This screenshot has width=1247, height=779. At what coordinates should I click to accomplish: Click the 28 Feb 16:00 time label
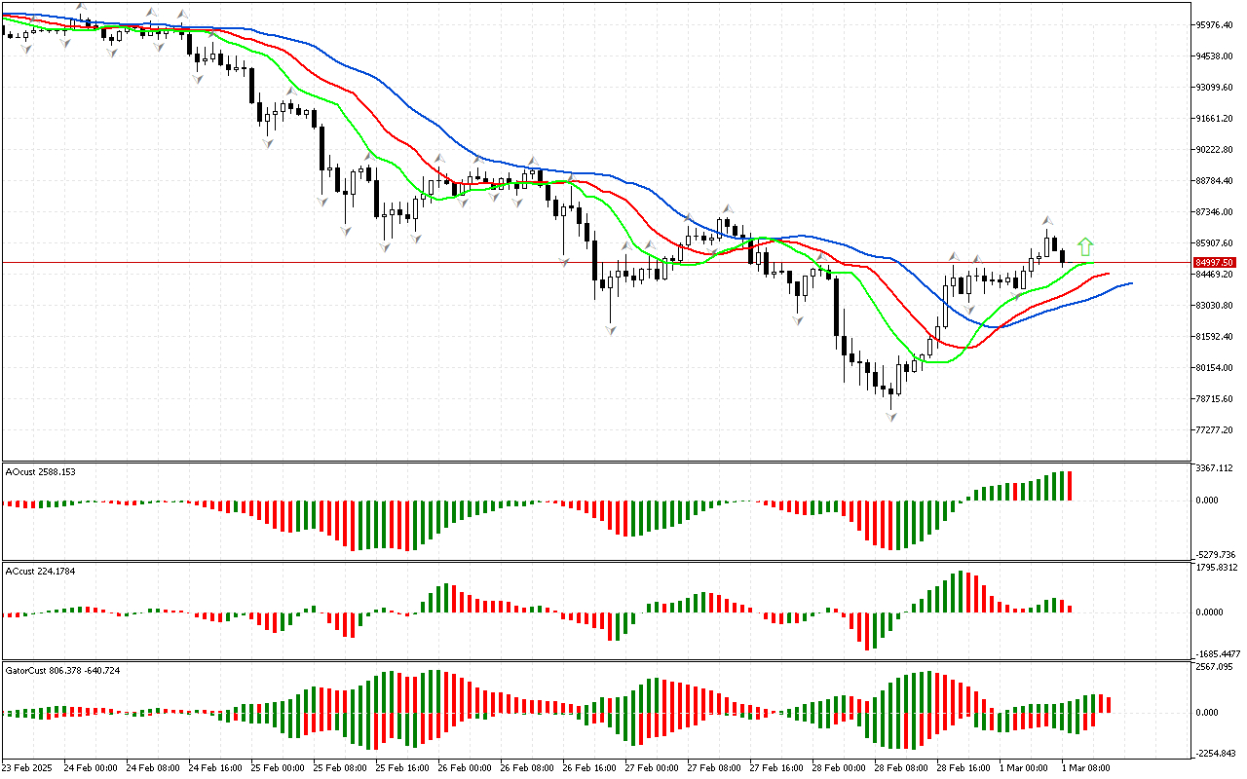click(x=964, y=768)
